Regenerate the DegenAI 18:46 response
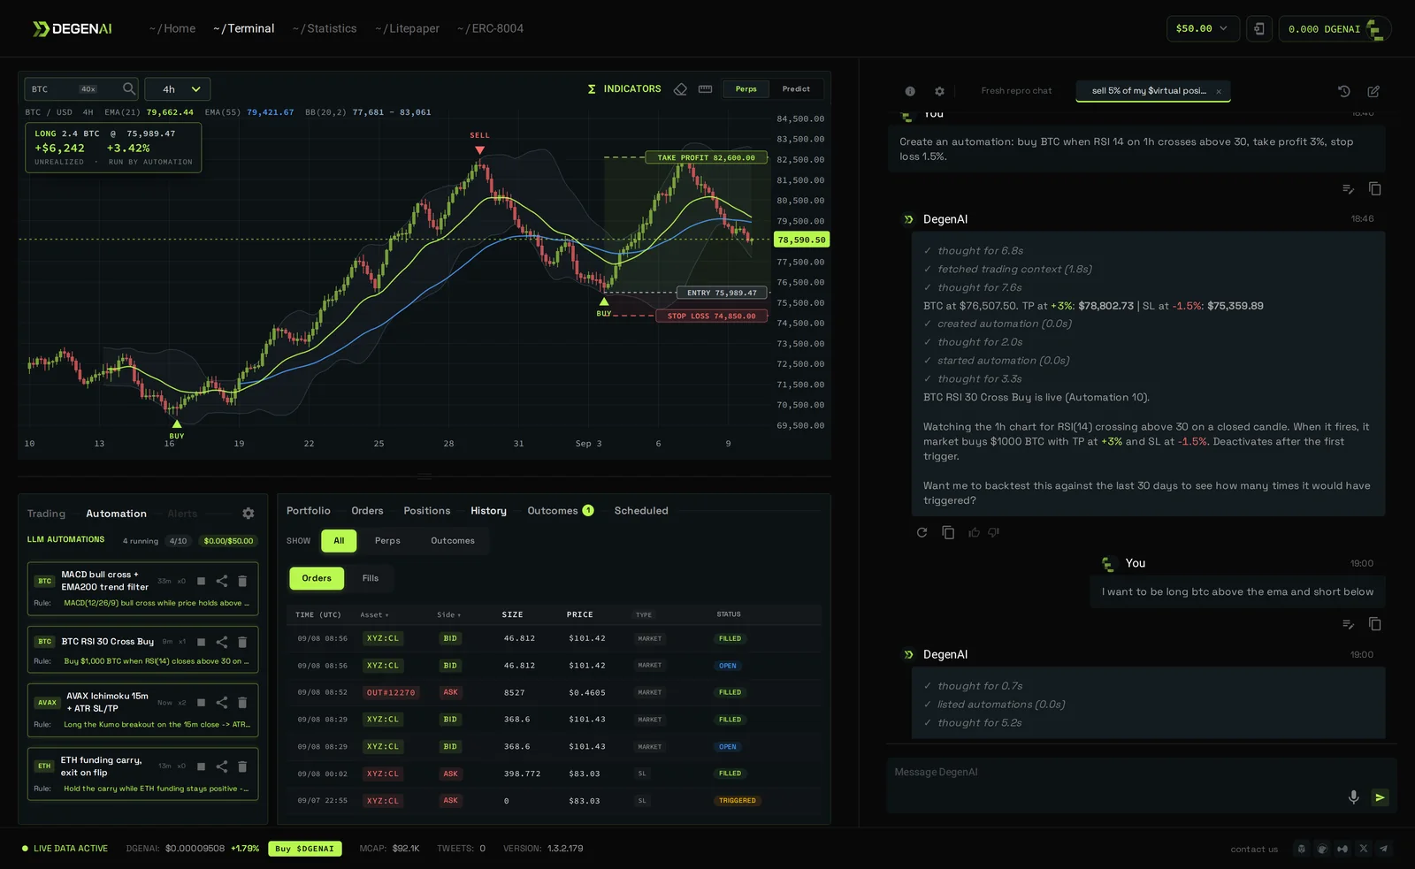The height and width of the screenshot is (869, 1415). click(922, 532)
